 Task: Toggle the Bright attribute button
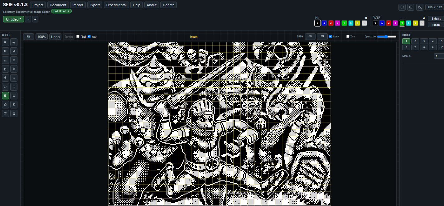(x=436, y=19)
